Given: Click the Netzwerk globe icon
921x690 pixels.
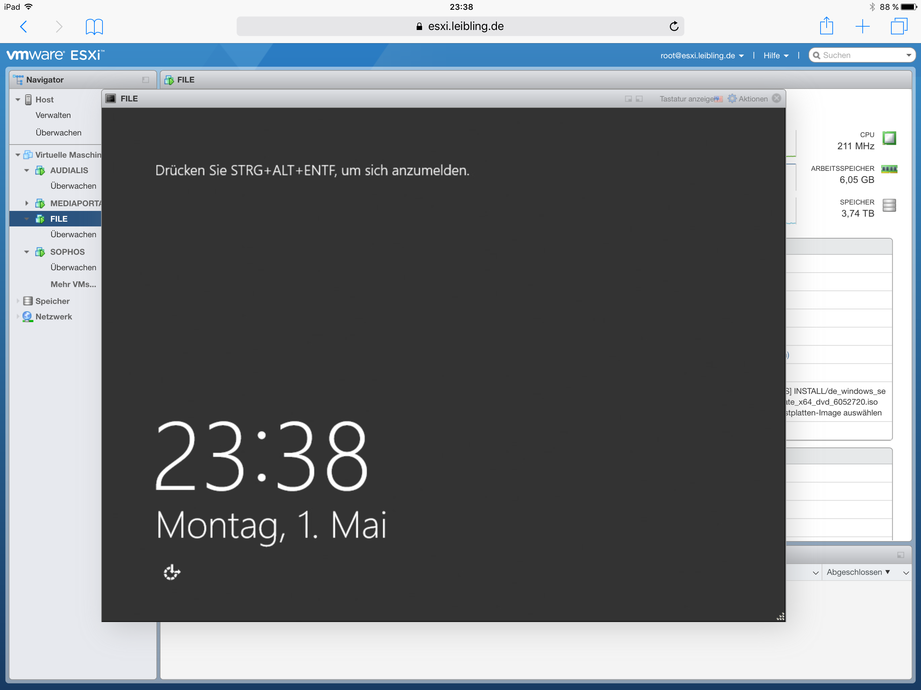Looking at the screenshot, I should pos(28,317).
